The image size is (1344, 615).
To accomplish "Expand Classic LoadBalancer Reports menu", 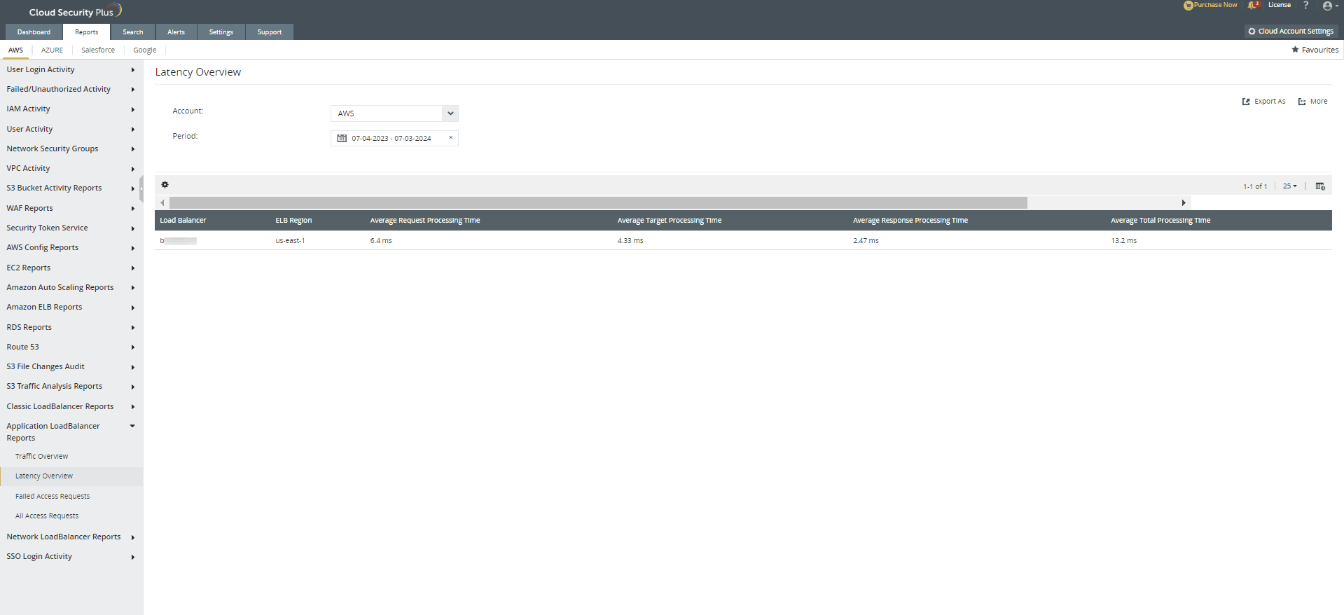I will click(71, 406).
